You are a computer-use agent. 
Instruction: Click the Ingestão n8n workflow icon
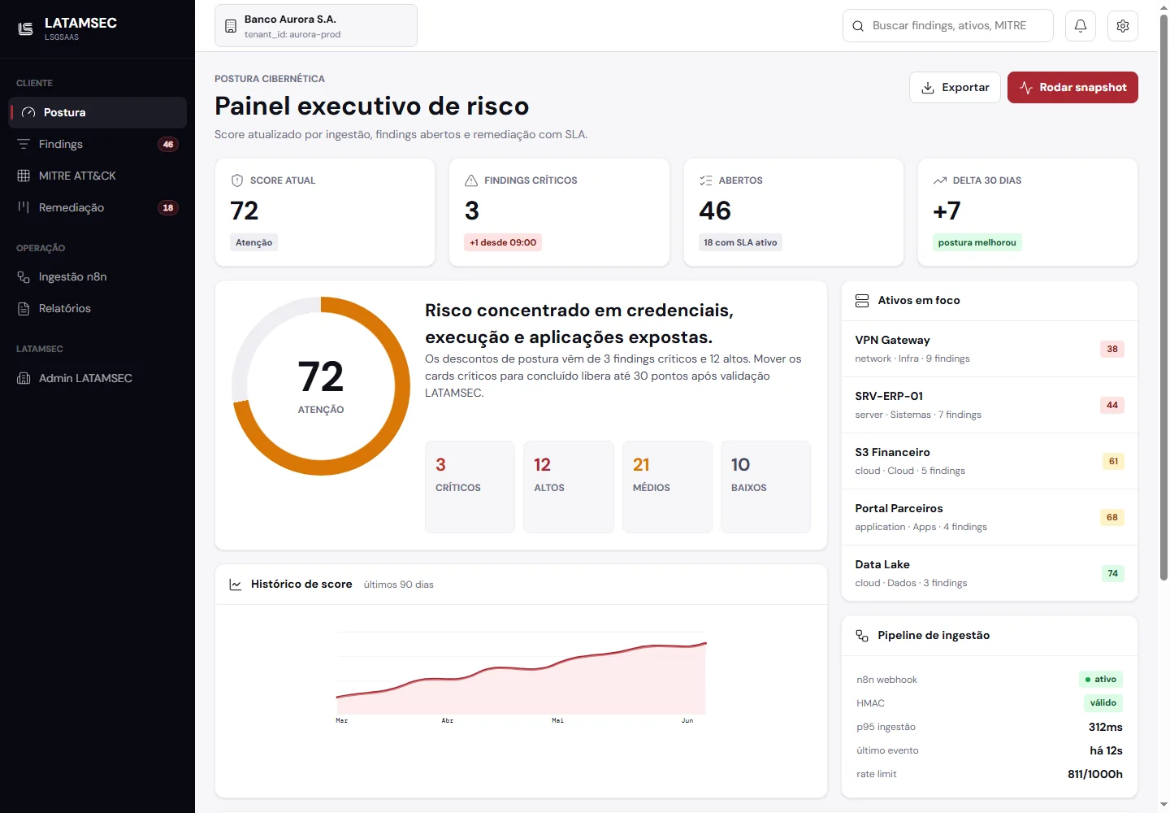click(x=24, y=276)
